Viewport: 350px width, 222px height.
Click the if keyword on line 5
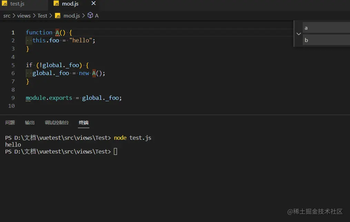(x=29, y=65)
